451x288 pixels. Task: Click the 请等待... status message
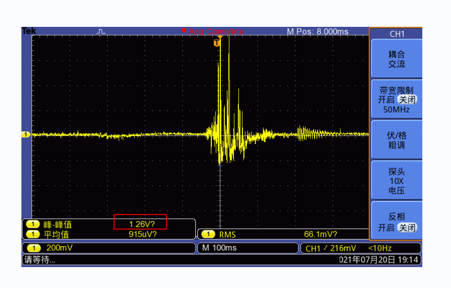40,260
